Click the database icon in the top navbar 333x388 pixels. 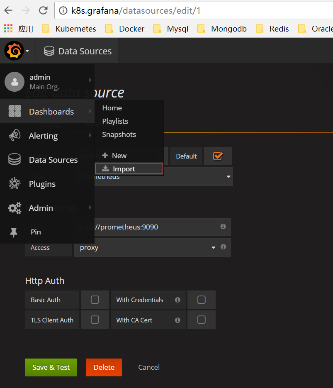49,51
